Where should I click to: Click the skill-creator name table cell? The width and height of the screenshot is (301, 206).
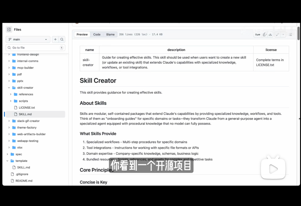pyautogui.click(x=89, y=62)
